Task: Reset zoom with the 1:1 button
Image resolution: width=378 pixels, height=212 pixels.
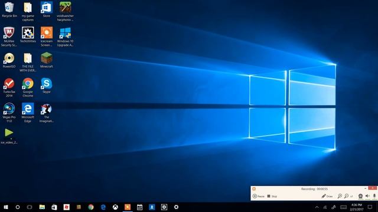Action: [352, 196]
